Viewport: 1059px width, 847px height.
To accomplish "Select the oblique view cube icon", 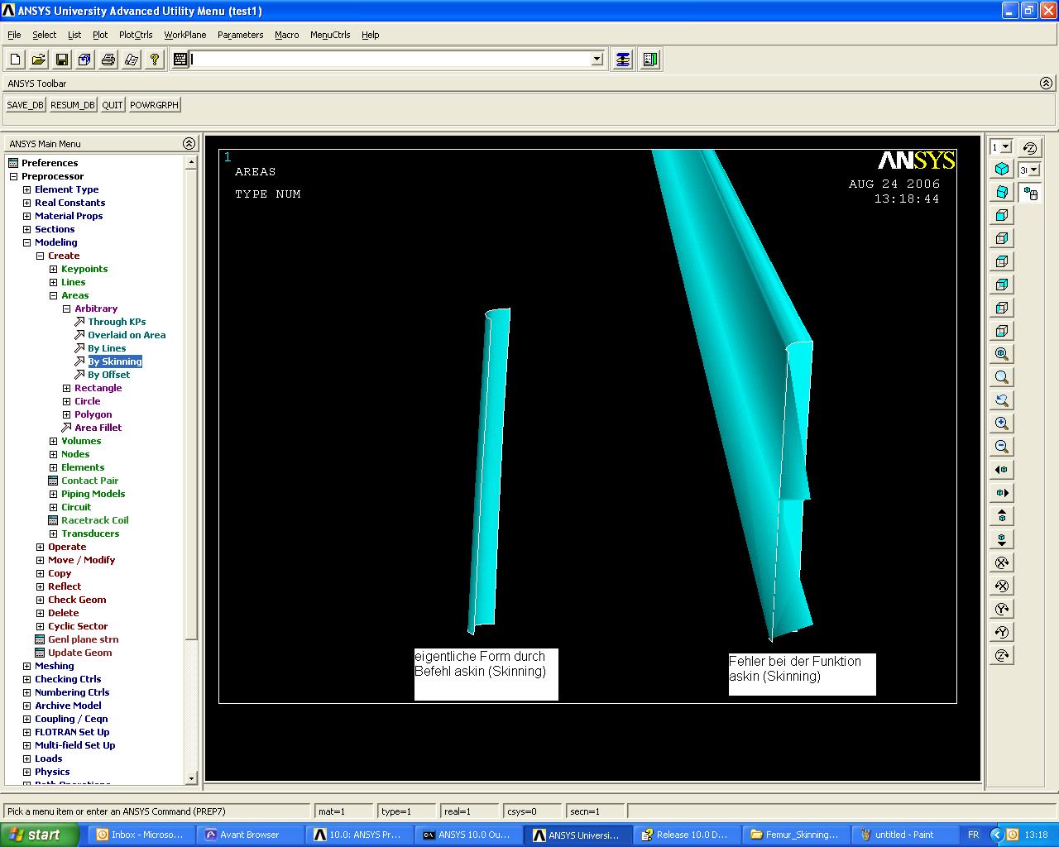I will tap(1002, 192).
